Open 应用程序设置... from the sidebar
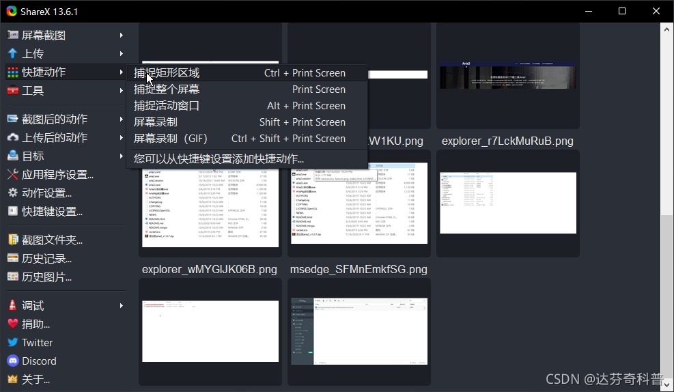 57,175
